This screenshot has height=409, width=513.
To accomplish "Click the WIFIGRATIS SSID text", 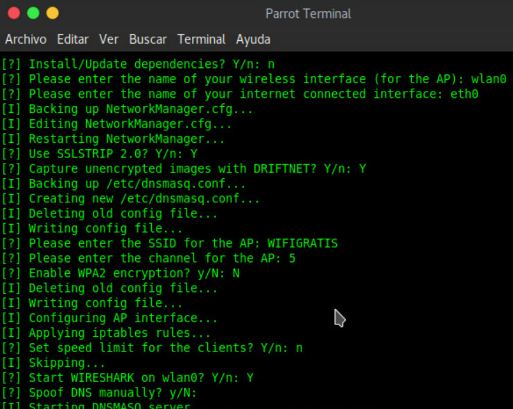I will coord(302,243).
